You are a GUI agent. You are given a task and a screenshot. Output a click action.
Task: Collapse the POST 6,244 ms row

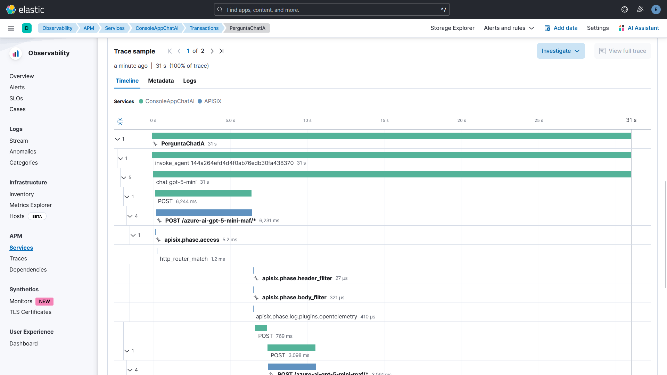[127, 197]
